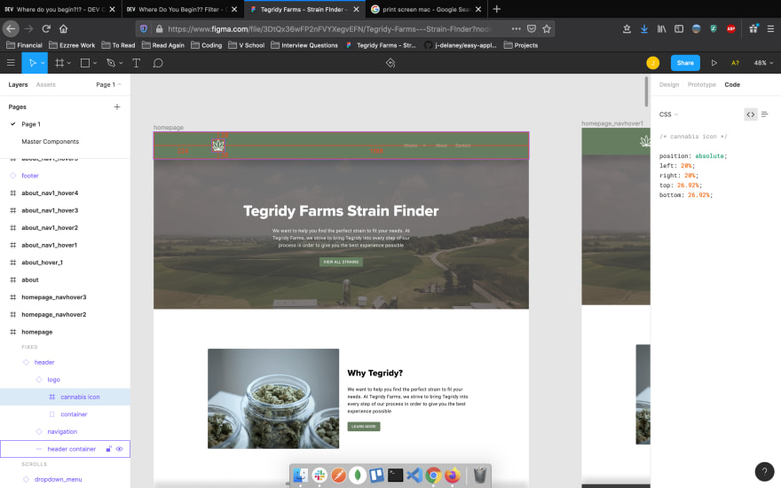Image resolution: width=781 pixels, height=488 pixels.
Task: Expand the Page 1 pages dropdown
Action: tap(108, 84)
